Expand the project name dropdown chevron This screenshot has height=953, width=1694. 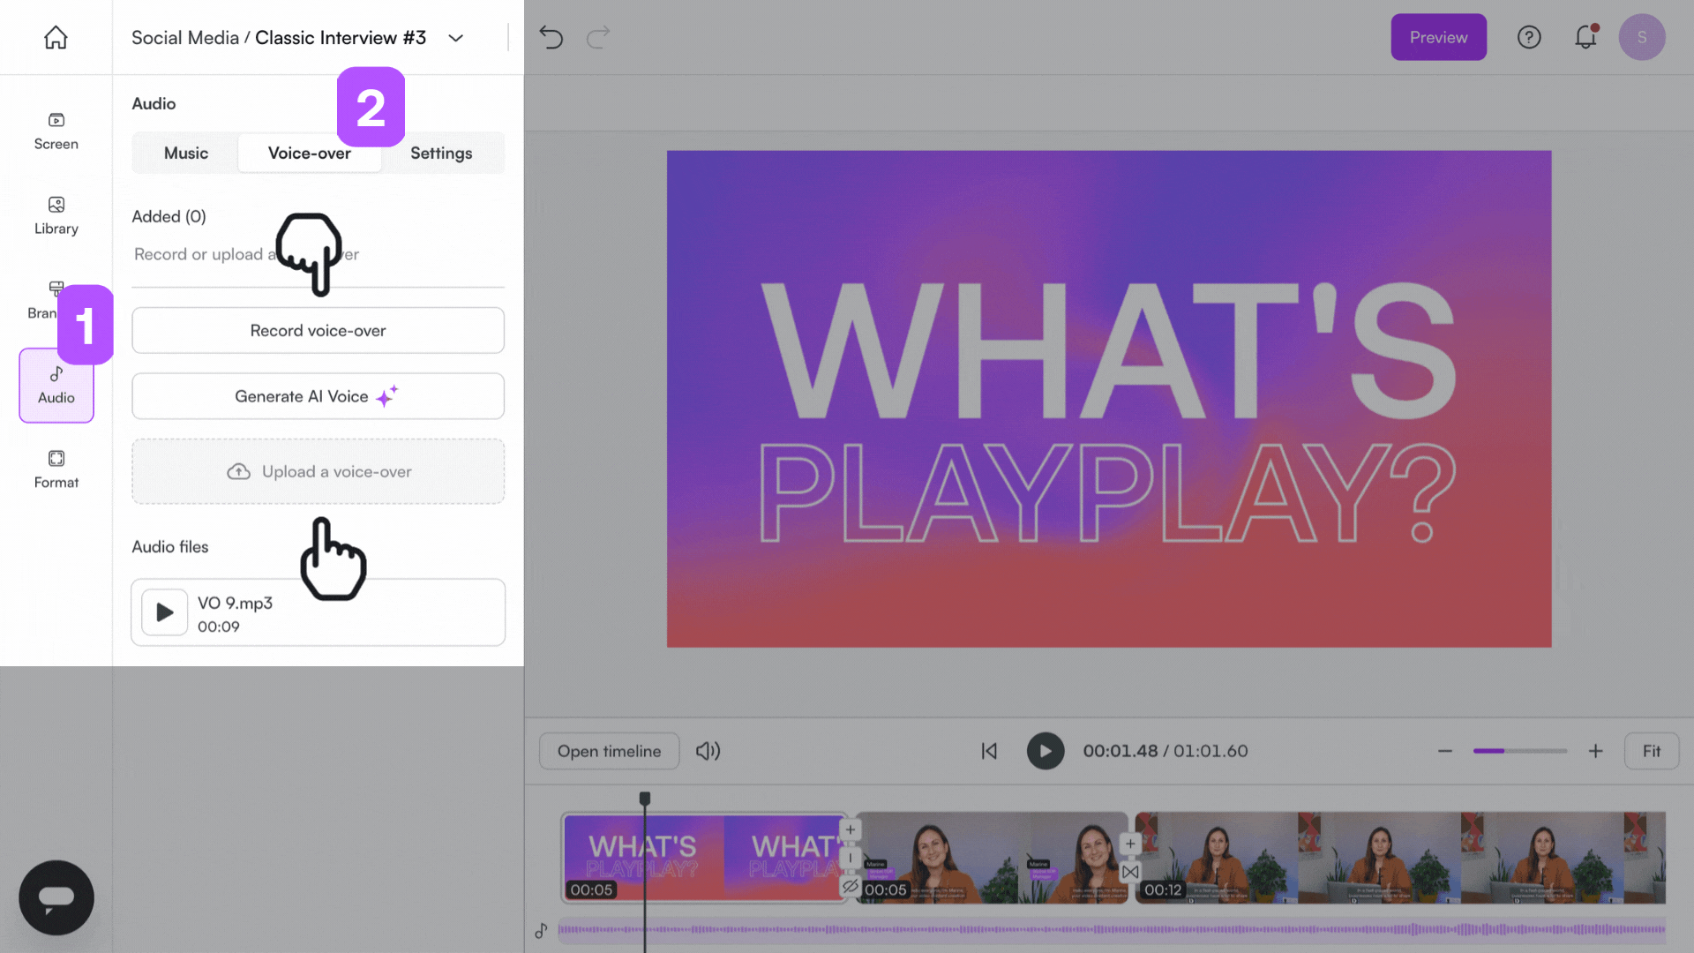(456, 38)
